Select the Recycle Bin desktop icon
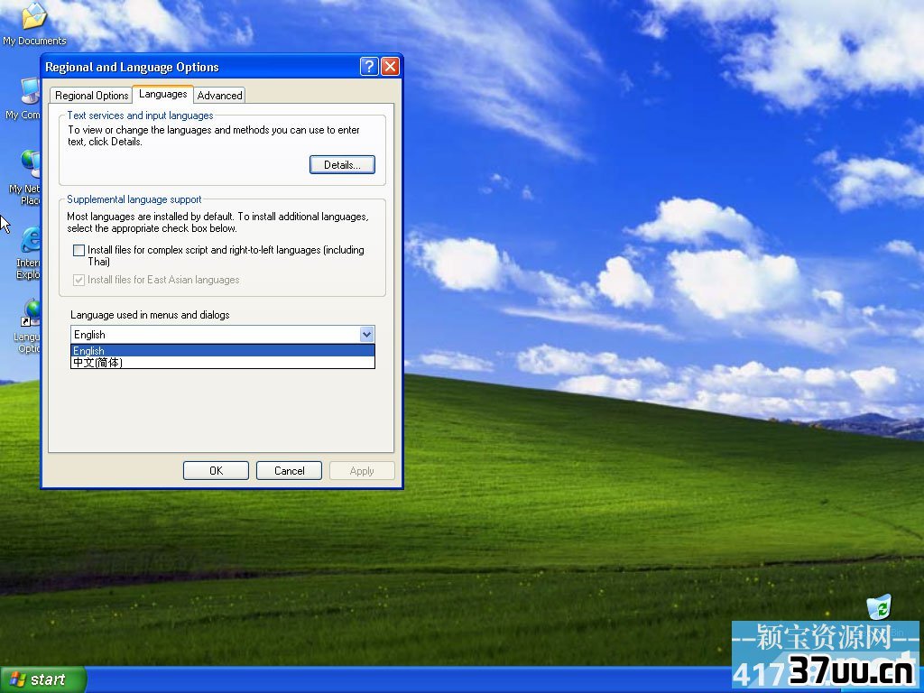 tap(879, 607)
